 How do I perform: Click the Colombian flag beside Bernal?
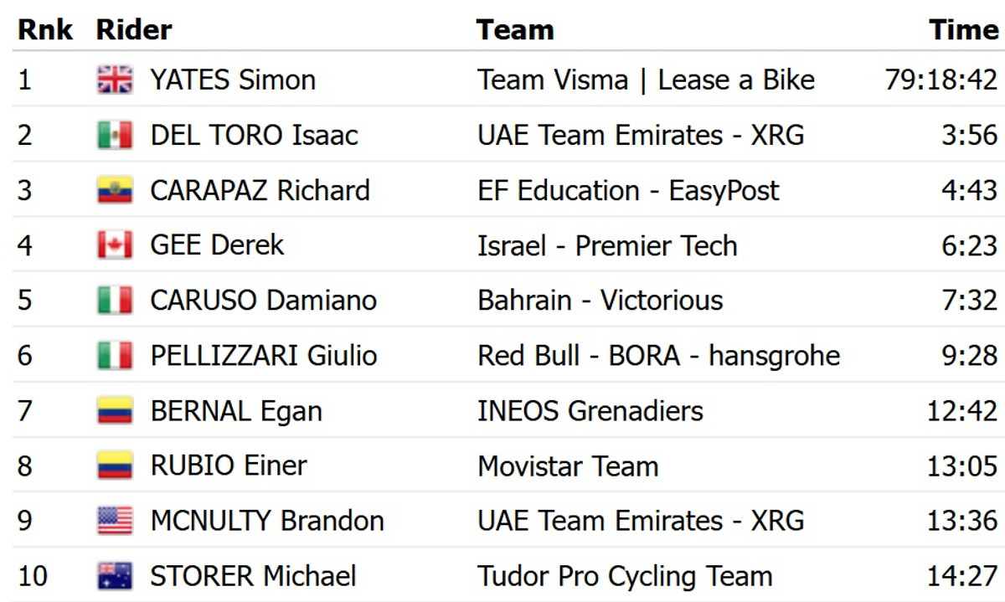point(115,411)
